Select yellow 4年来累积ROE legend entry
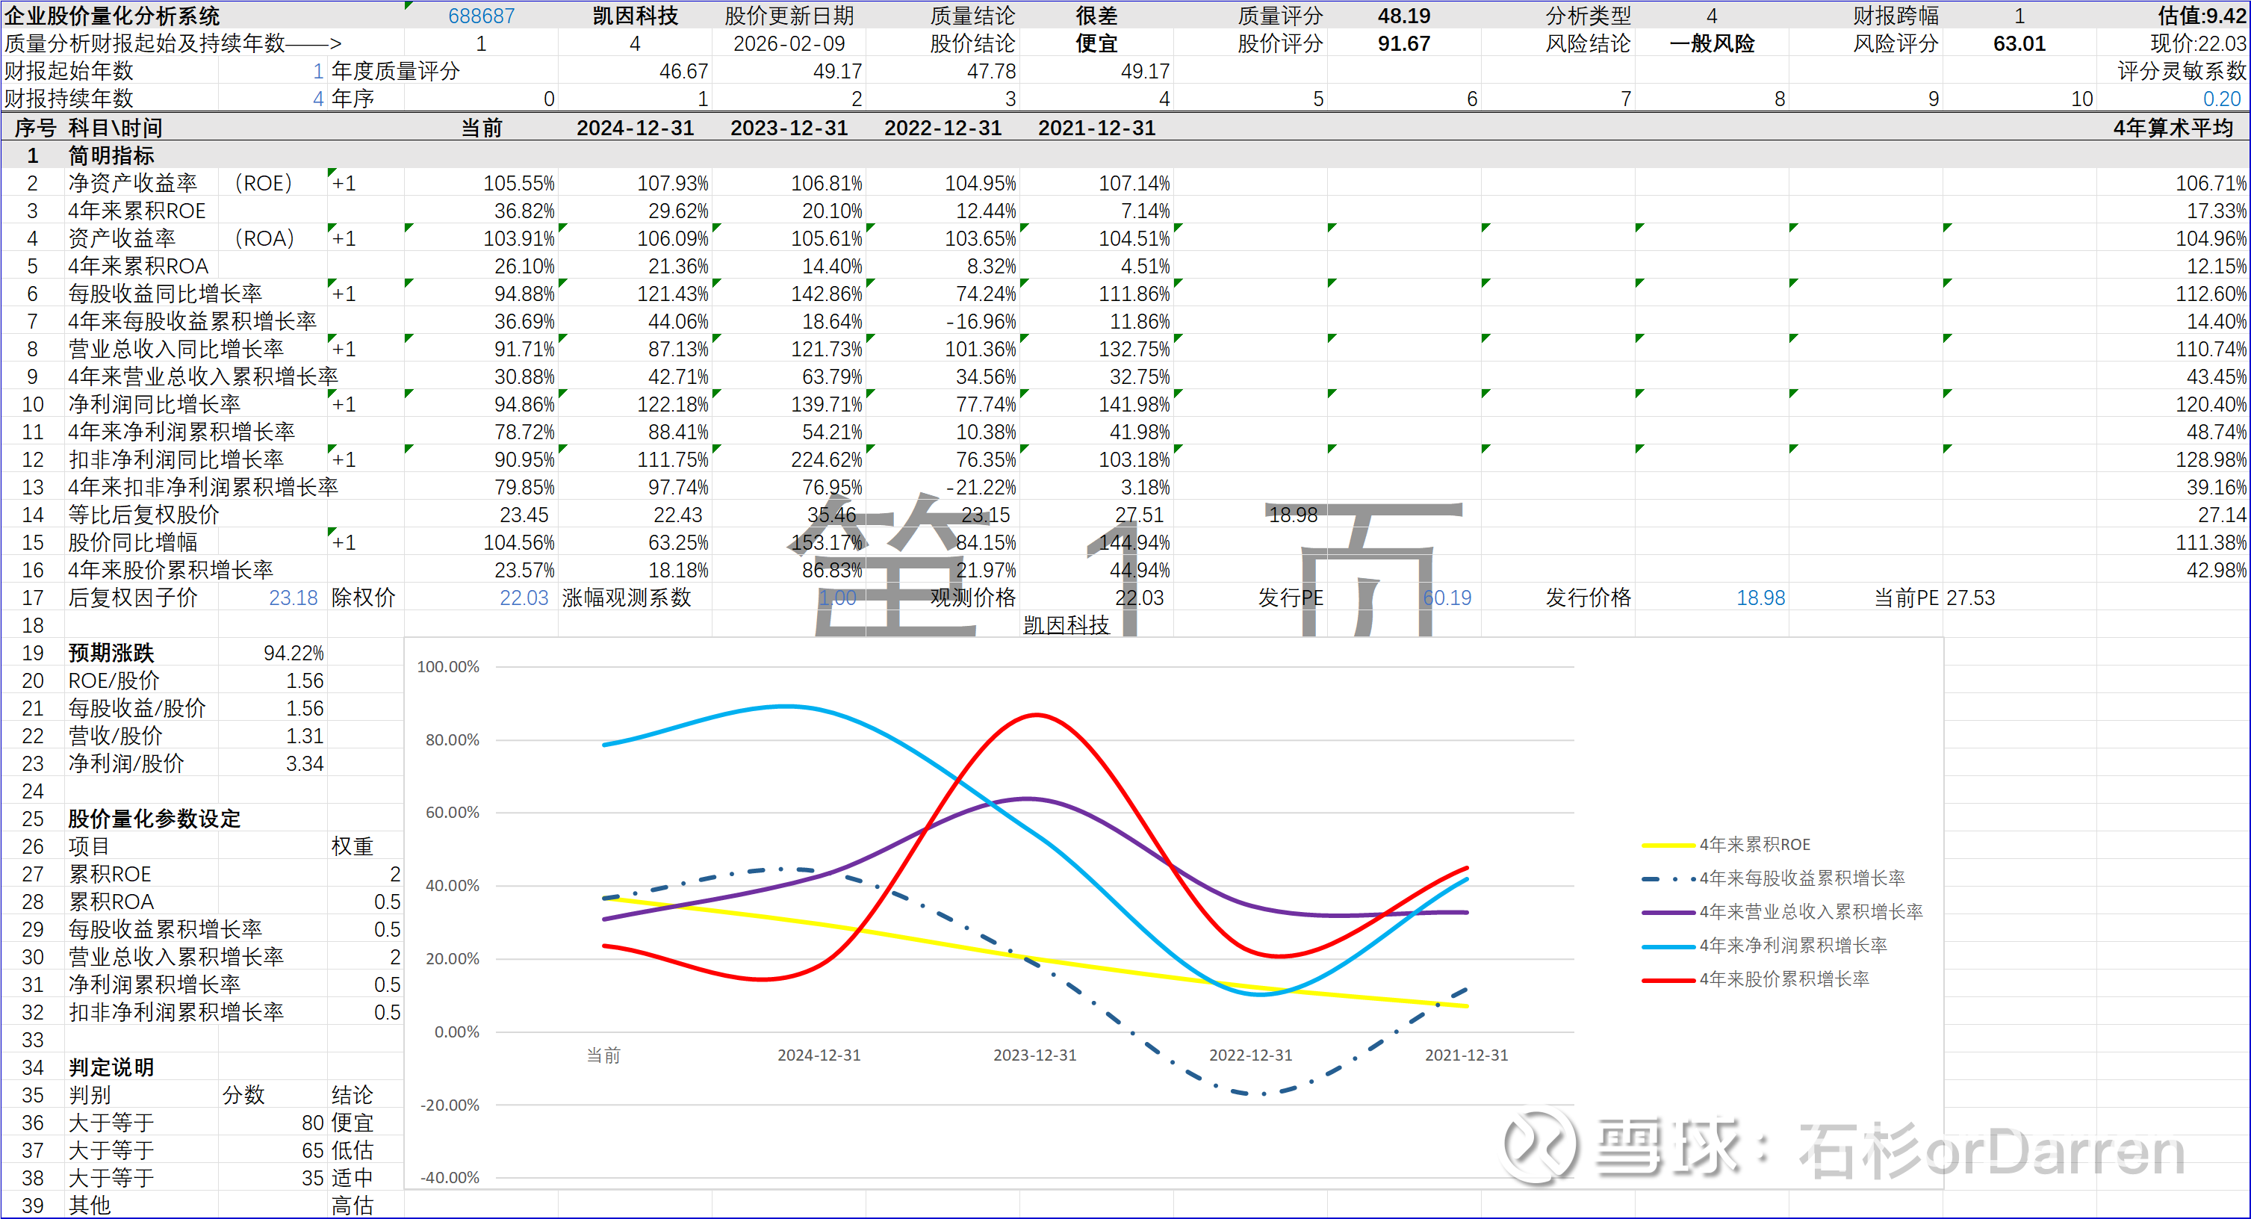 click(x=1754, y=844)
